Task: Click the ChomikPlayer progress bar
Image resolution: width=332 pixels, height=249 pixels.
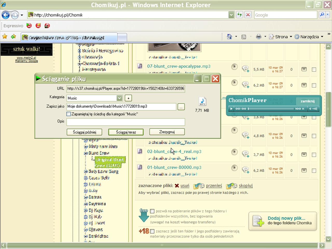Action: pos(271,109)
